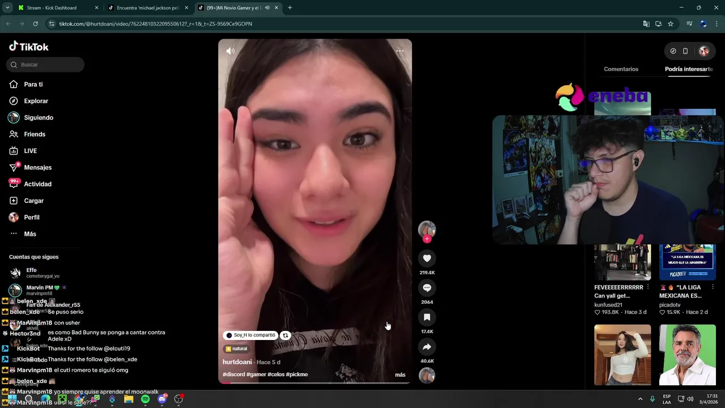Open the picadotv recommended video thumbnail
The height and width of the screenshot is (408, 725).
(x=688, y=262)
